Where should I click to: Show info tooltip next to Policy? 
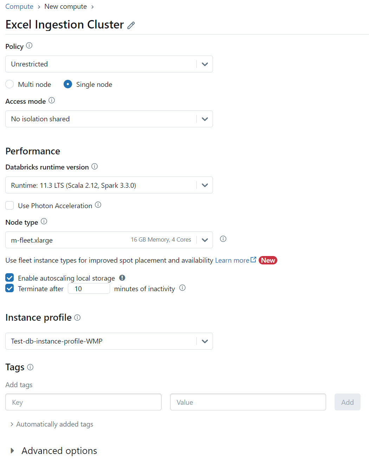(x=29, y=46)
